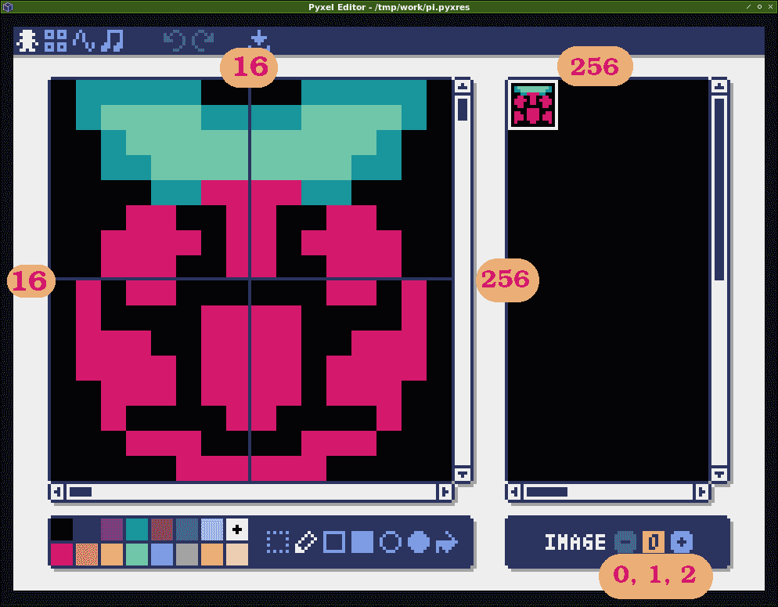Viewport: 778px width, 607px height.
Task: Click the image panel scroll-up arrow
Action: coord(719,86)
